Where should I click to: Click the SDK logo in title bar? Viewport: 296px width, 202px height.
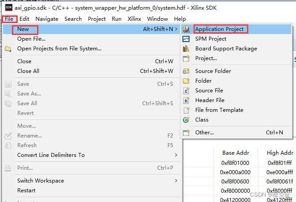(9, 8)
